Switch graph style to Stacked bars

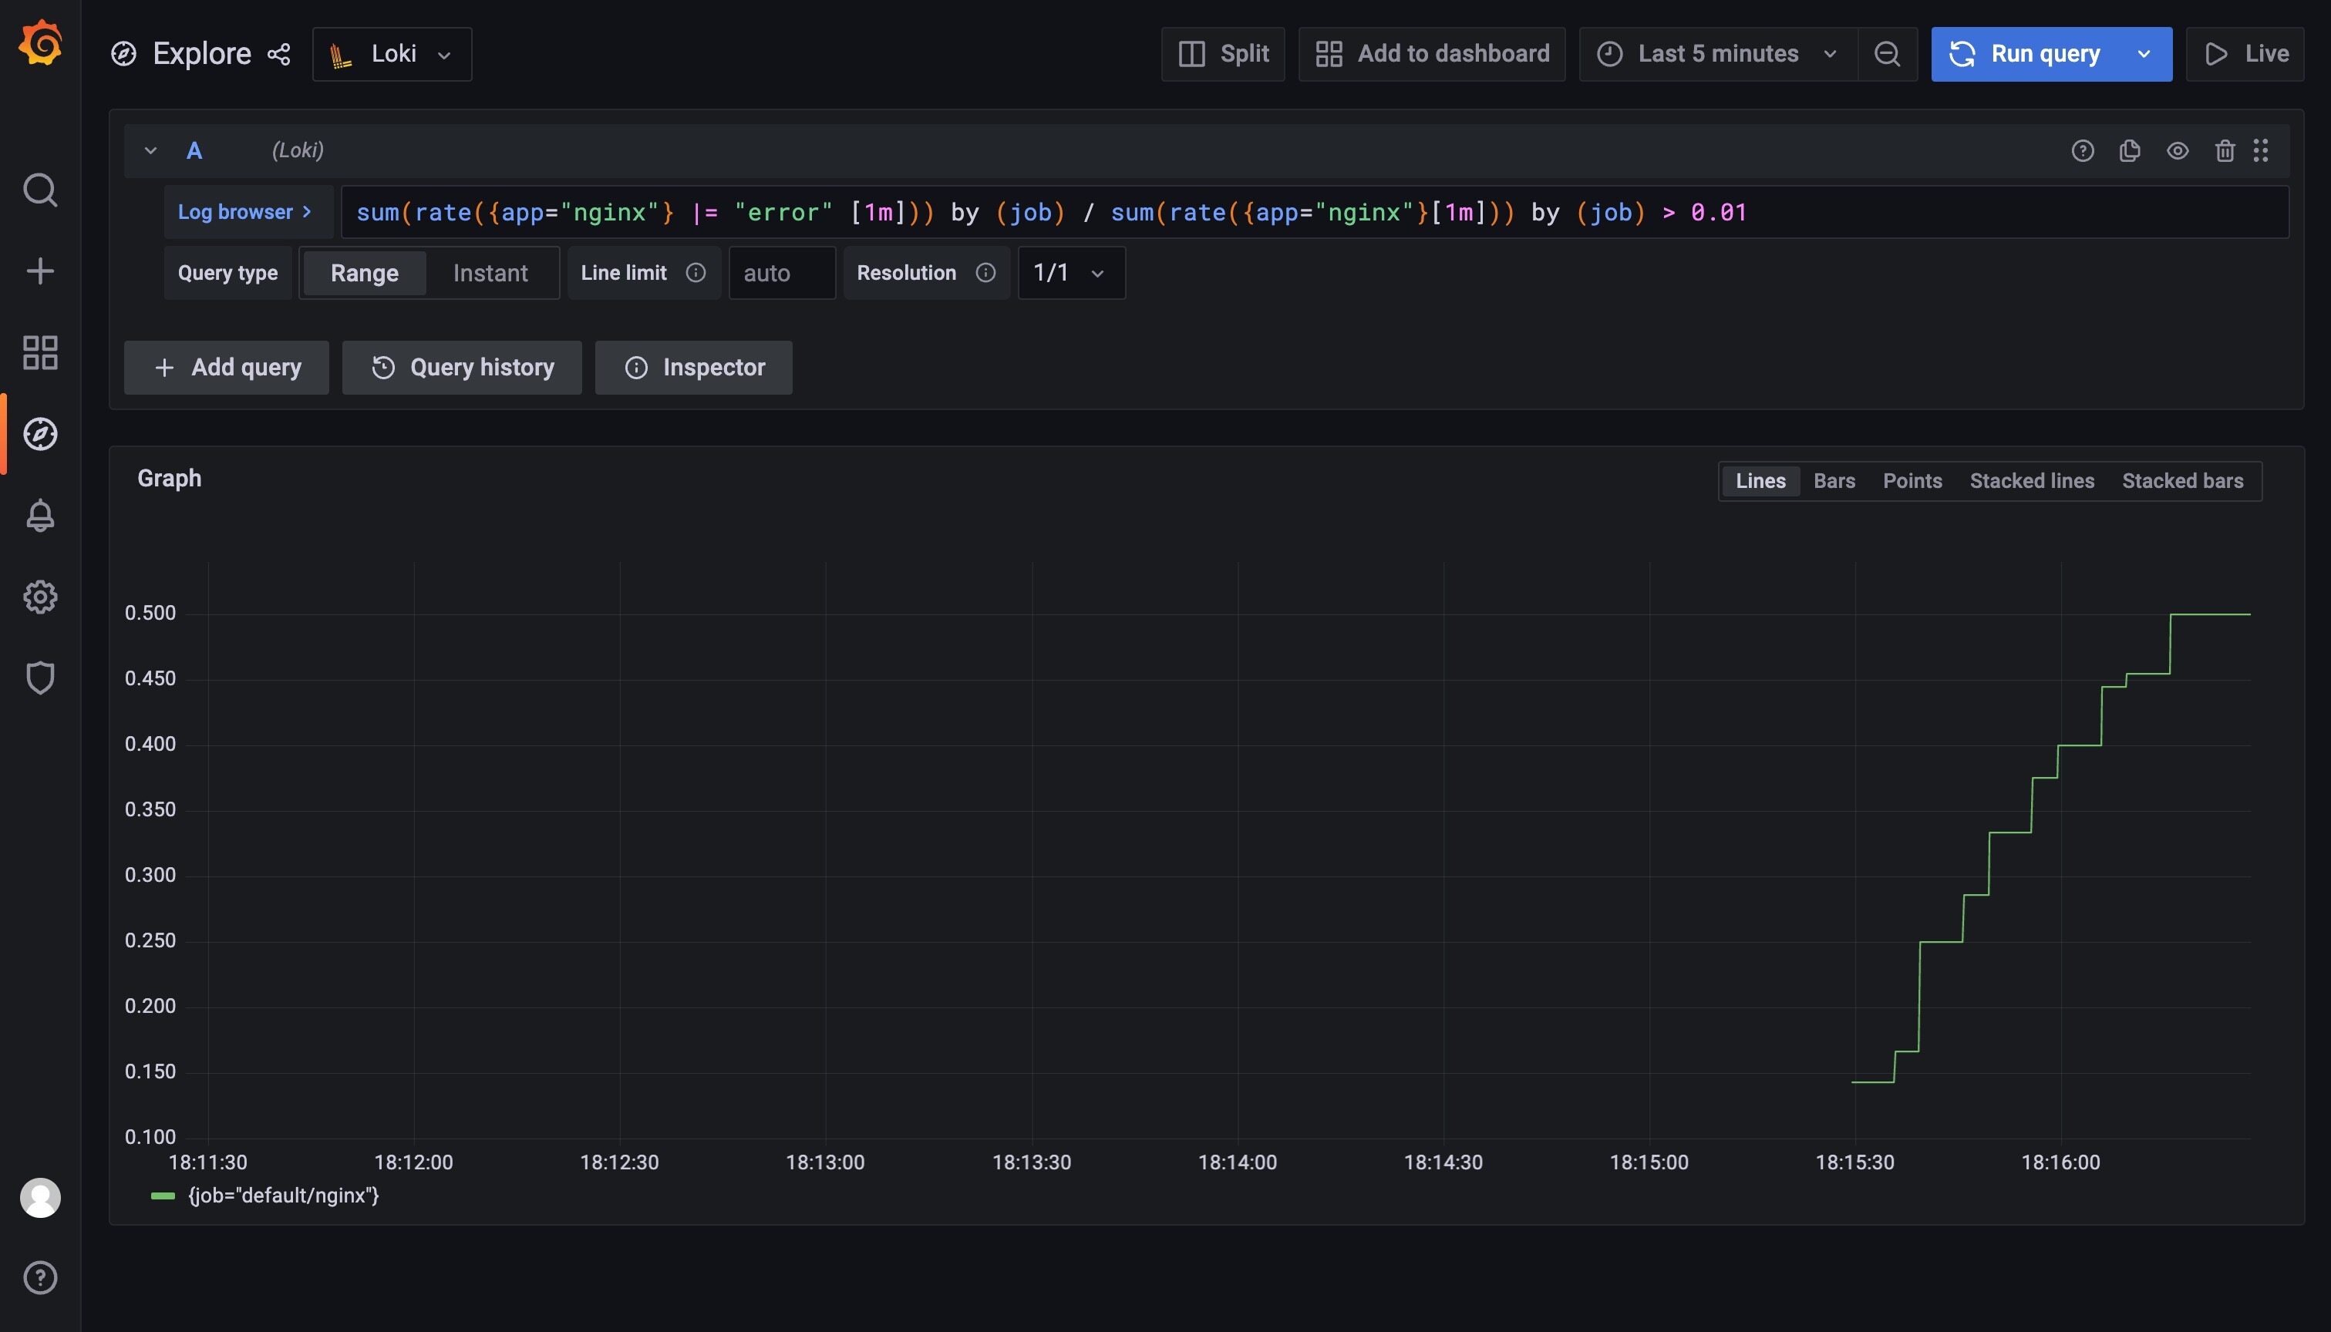(2182, 481)
